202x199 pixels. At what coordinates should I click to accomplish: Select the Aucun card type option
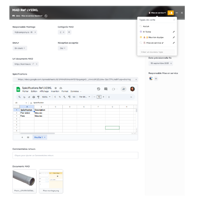146,27
